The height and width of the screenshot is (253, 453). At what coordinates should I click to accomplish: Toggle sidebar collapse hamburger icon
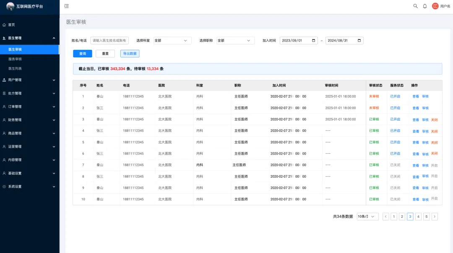(67, 6)
